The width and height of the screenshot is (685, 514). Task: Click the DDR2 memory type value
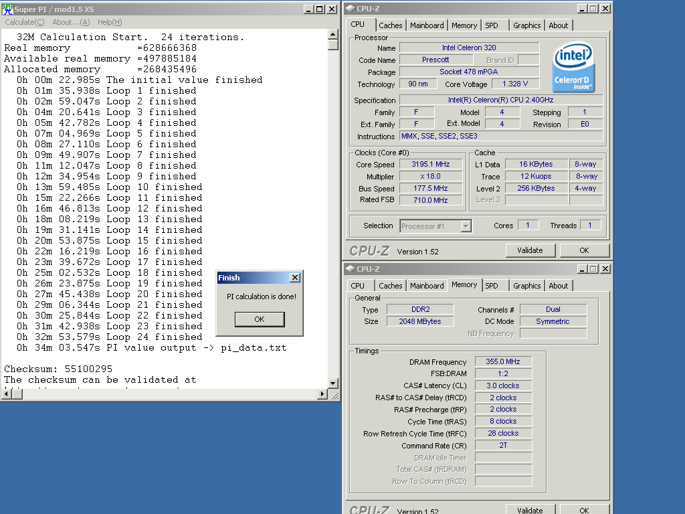[420, 309]
